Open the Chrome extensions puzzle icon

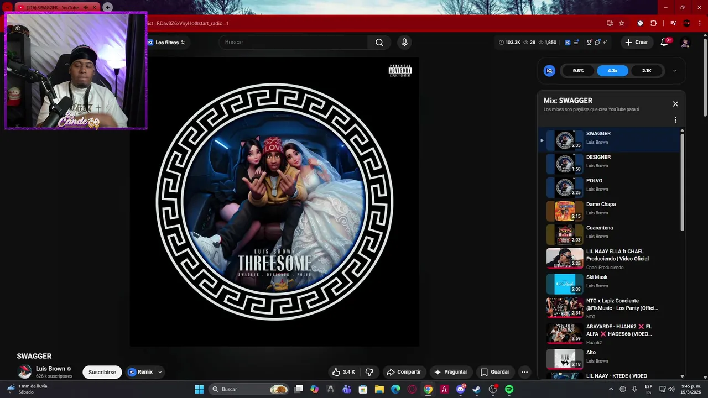[654, 23]
